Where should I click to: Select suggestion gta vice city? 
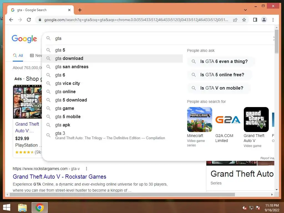(x=113, y=83)
